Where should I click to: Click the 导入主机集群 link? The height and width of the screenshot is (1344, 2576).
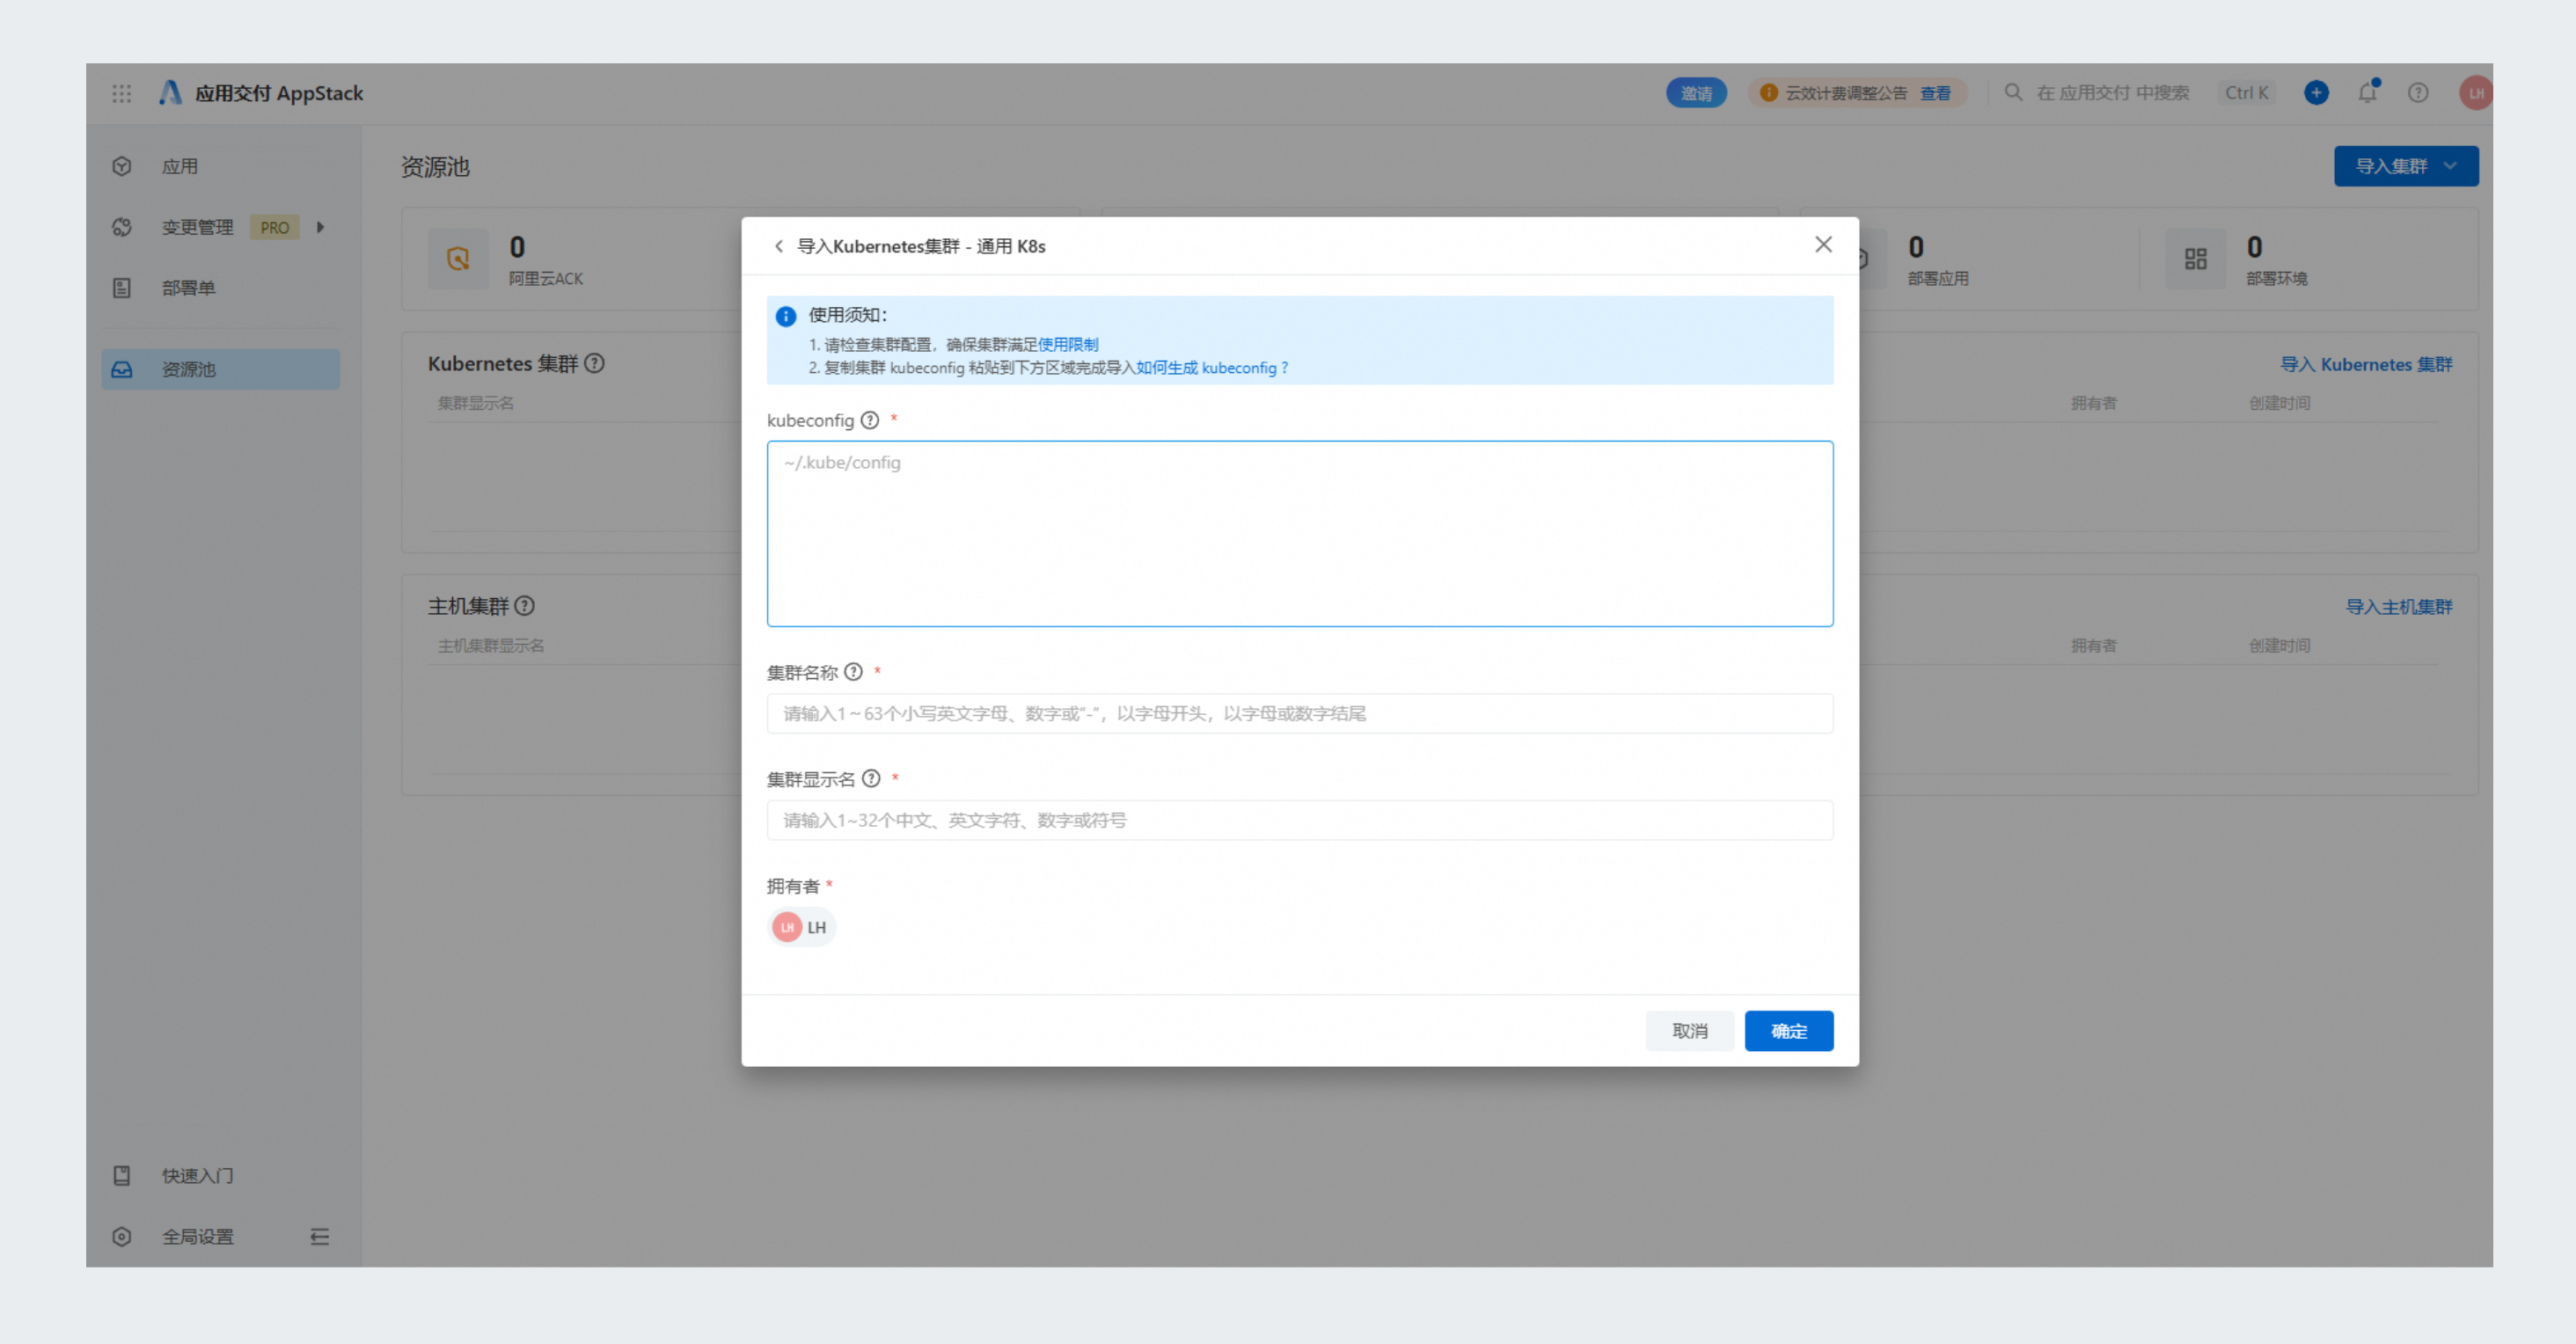pos(2399,606)
